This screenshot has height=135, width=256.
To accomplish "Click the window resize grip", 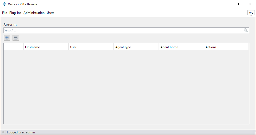I will point(254,133).
